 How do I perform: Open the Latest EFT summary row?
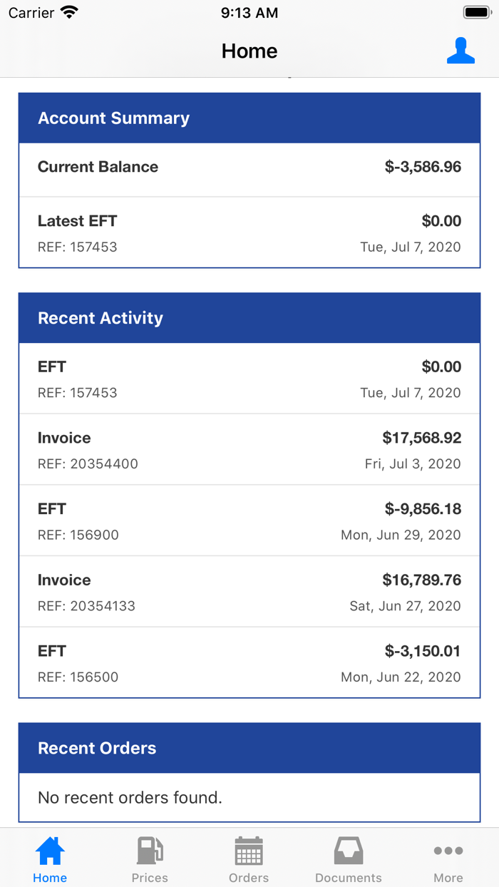(249, 232)
